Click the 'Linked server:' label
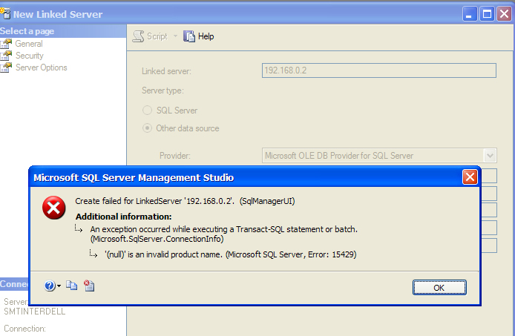The image size is (515, 336). pos(166,71)
